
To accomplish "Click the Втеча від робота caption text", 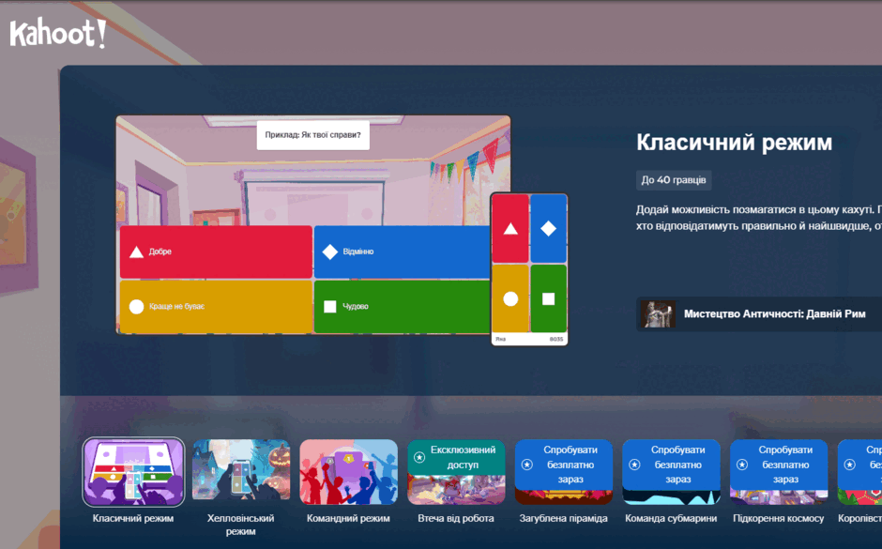I will 456,518.
